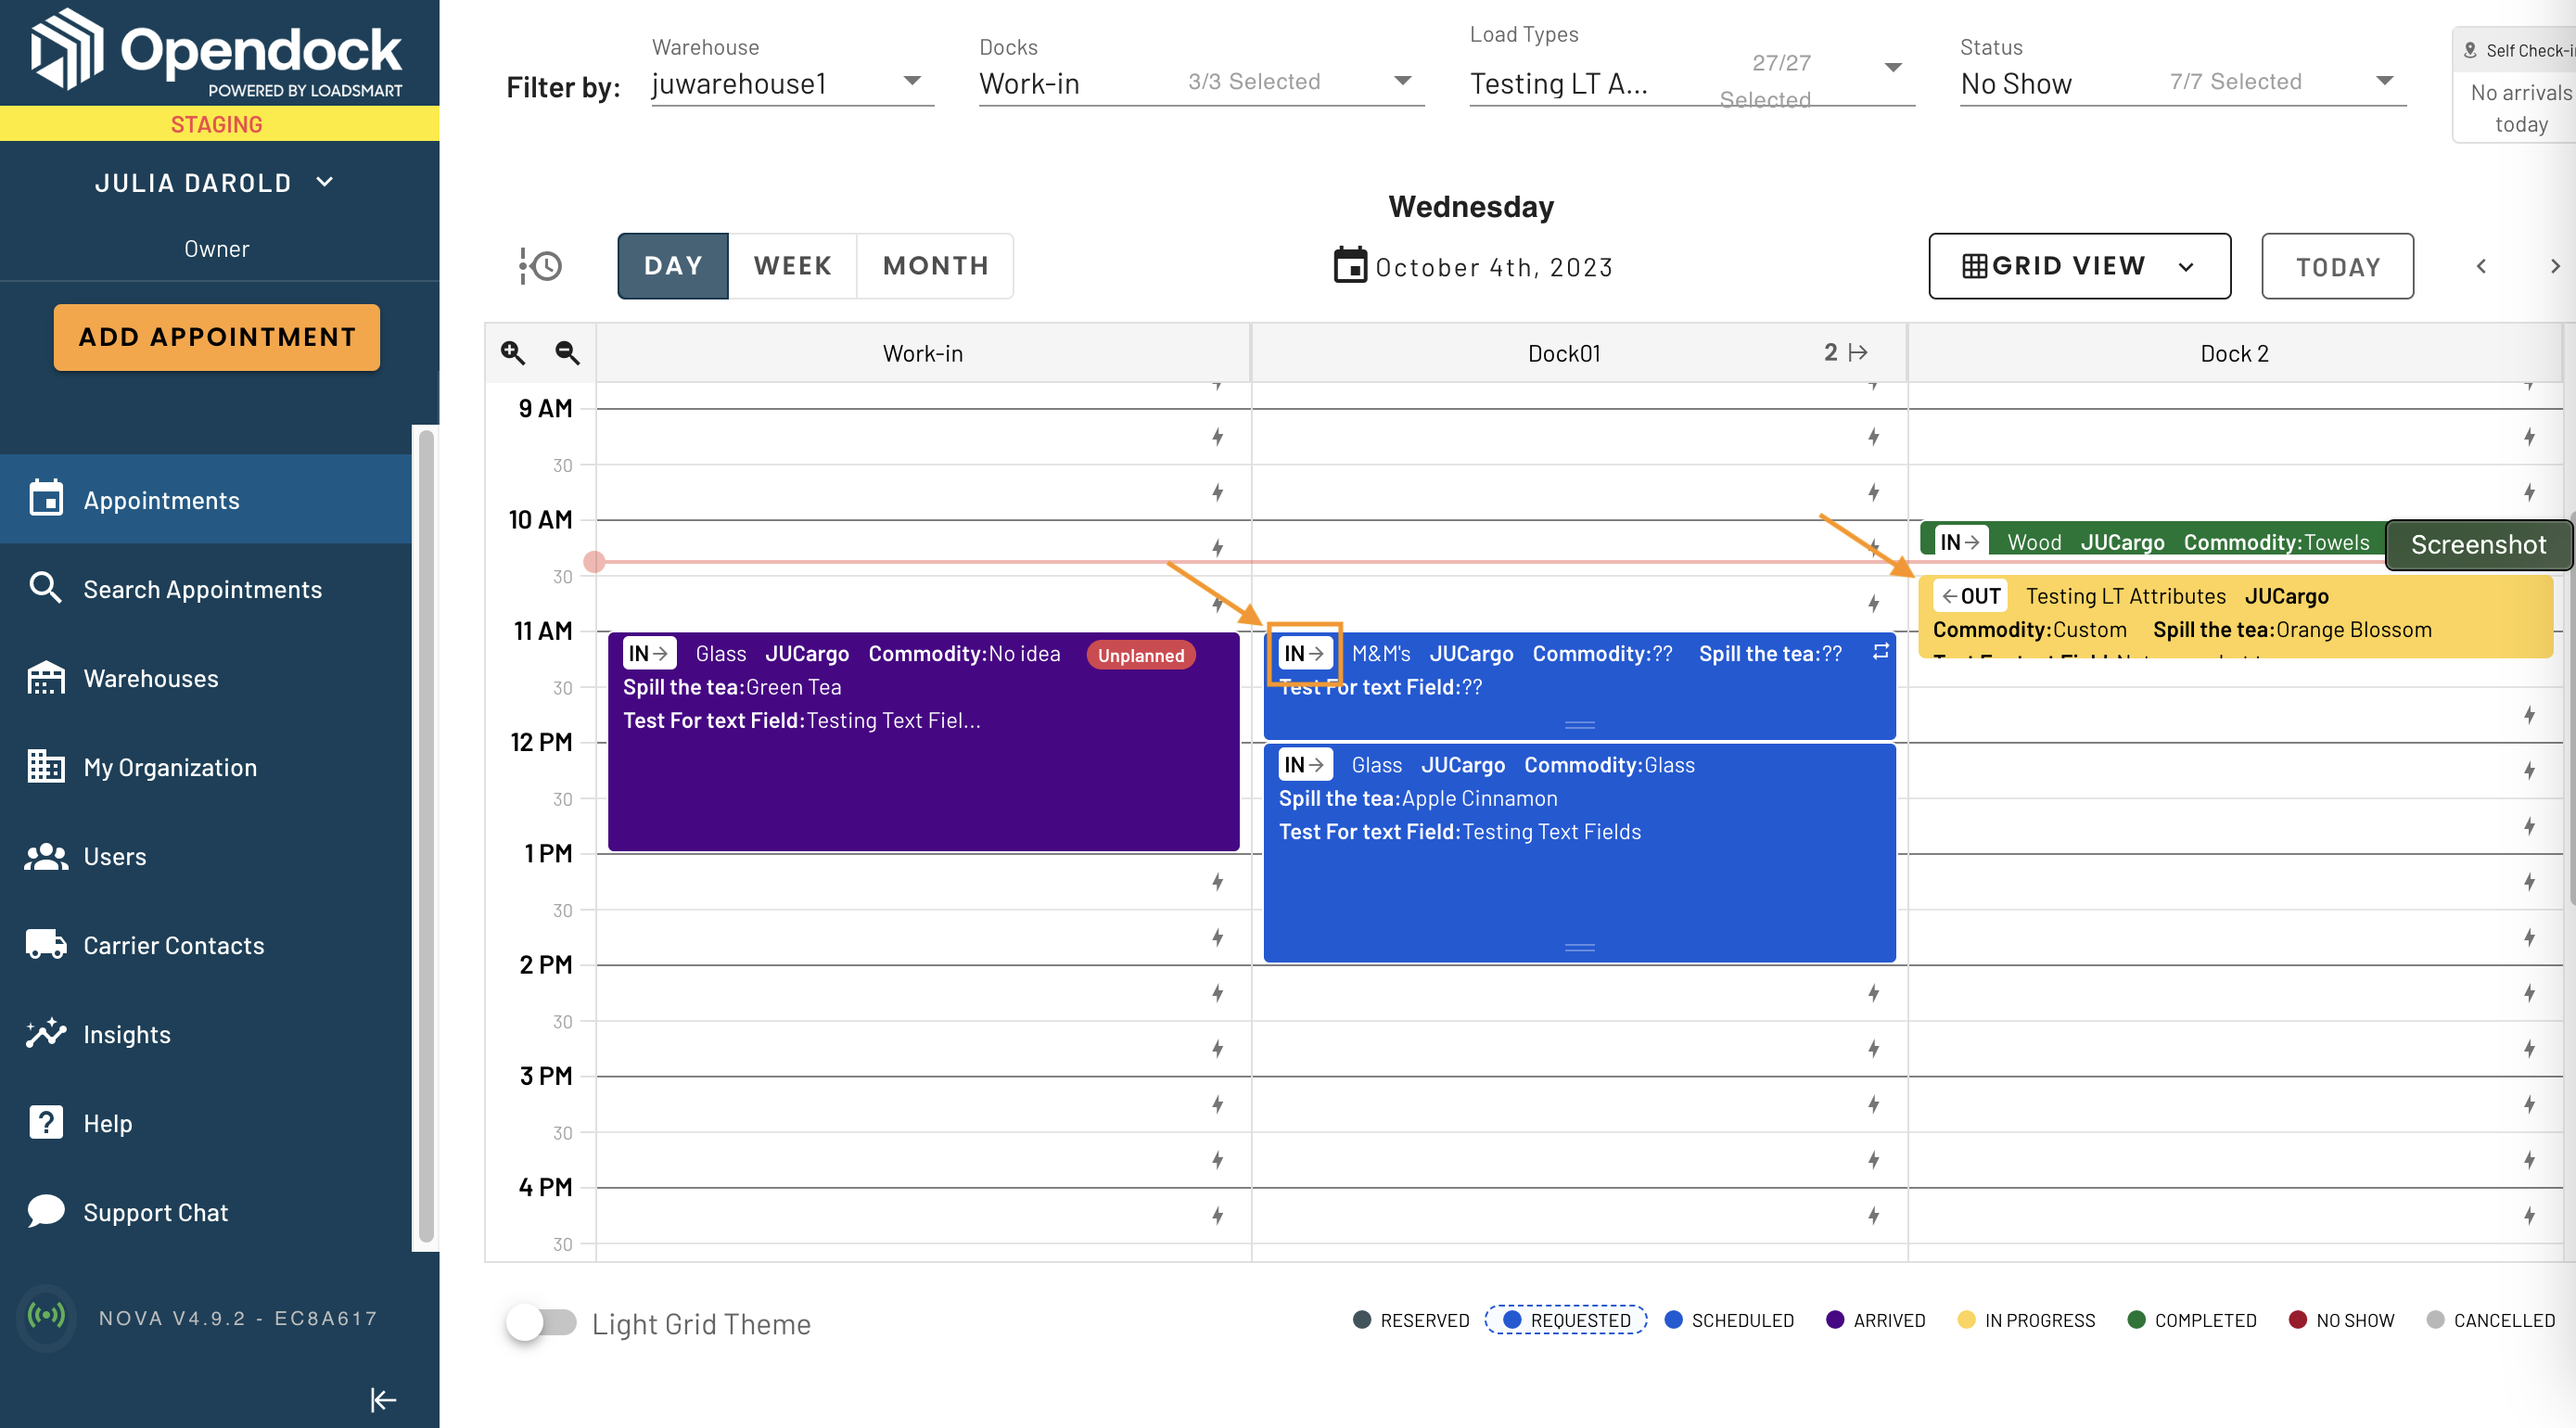Enable the zoom-in magnifier on calendar
2576x1428 pixels.
(512, 351)
